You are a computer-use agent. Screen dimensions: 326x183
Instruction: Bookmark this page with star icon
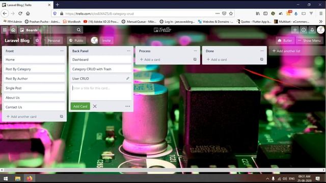[231, 14]
